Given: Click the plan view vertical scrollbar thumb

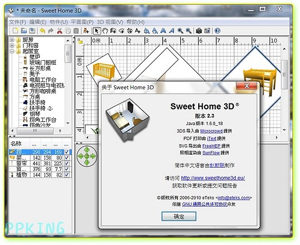Looking at the screenshot, I should 284,74.
